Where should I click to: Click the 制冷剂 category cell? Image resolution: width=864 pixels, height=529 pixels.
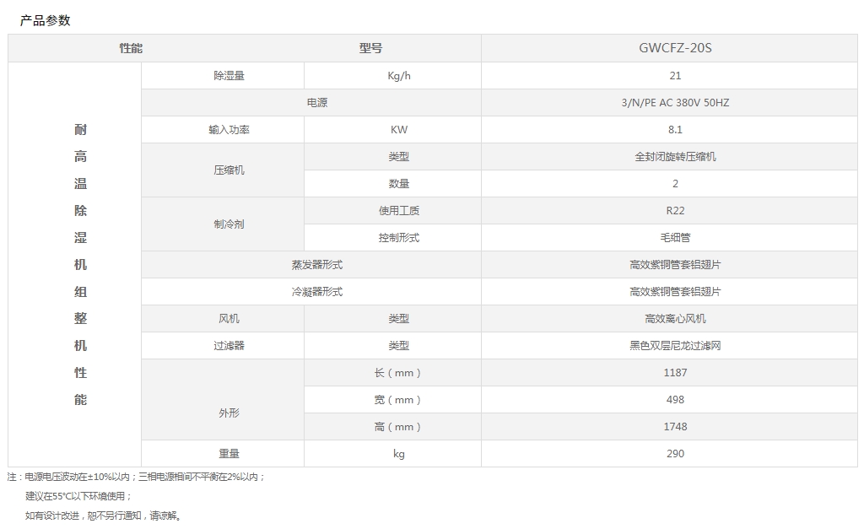(x=229, y=224)
